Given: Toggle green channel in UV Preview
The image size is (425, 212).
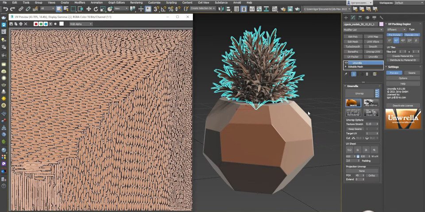Looking at the screenshot, I should point(41,24).
